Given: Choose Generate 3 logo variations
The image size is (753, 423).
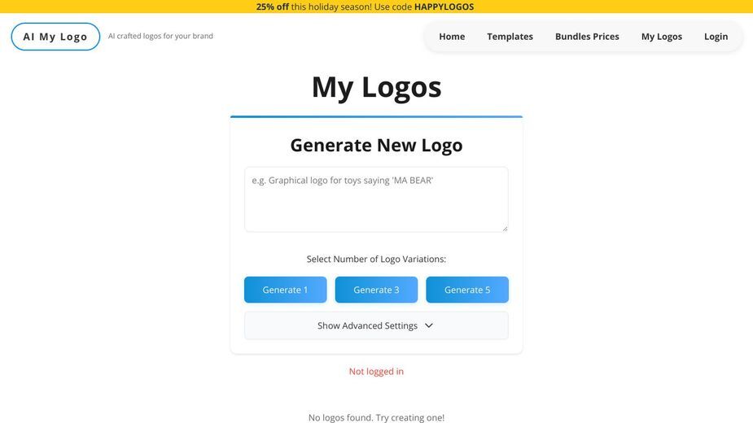Looking at the screenshot, I should click(x=376, y=290).
